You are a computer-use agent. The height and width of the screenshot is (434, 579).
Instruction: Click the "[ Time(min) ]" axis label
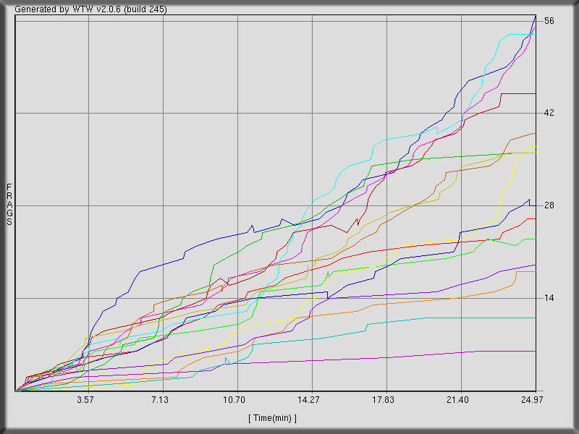[x=272, y=418]
